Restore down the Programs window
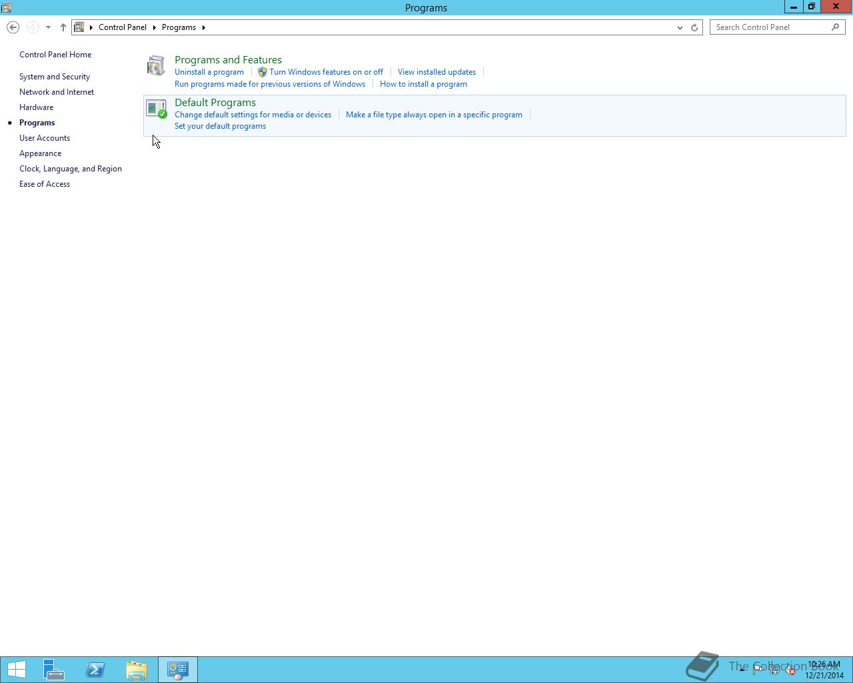This screenshot has width=853, height=683. [x=811, y=7]
